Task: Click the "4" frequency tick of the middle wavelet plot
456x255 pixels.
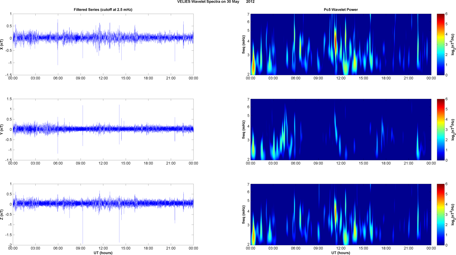Action: (248, 126)
